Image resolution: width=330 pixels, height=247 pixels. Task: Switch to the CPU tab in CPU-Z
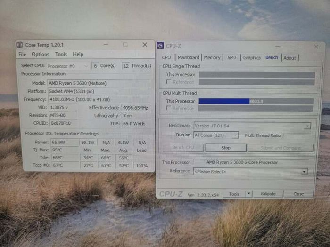point(166,57)
